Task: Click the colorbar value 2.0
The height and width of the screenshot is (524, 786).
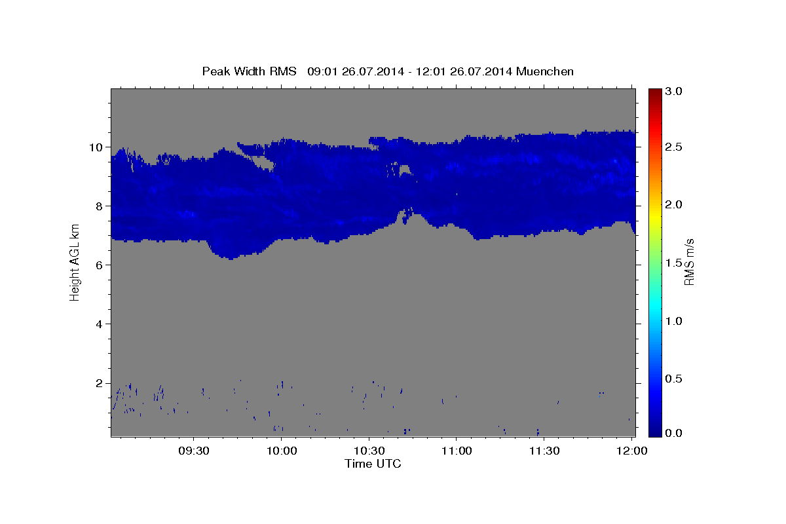Action: pyautogui.click(x=673, y=205)
